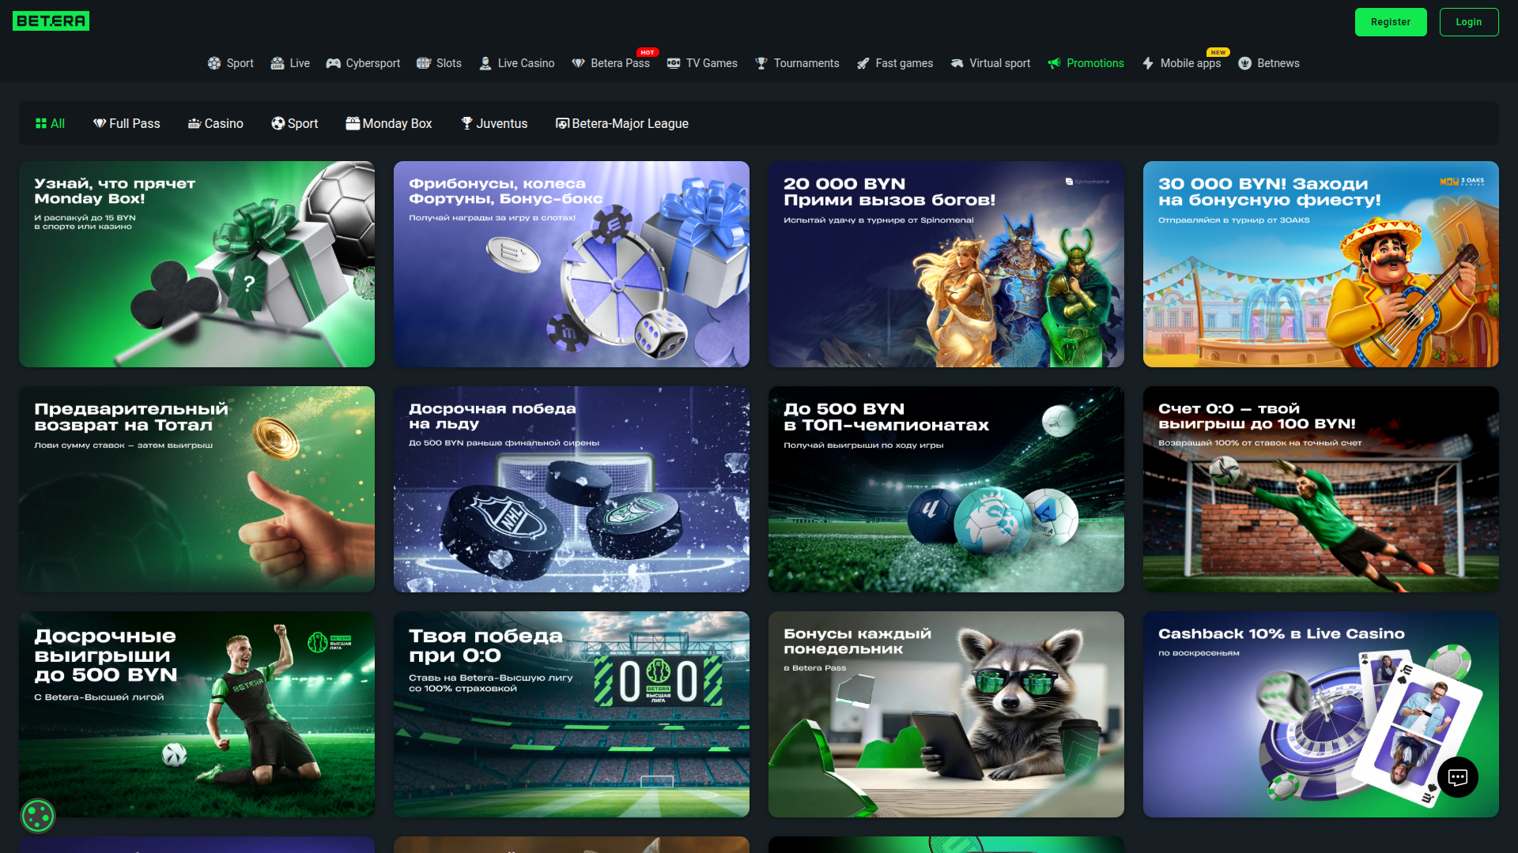This screenshot has width=1518, height=853.
Task: Open the live chat support bubble
Action: [x=1457, y=777]
